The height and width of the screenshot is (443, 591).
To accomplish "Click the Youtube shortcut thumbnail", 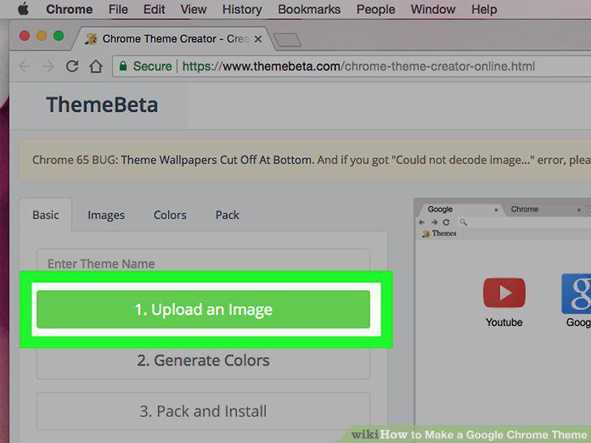I will (504, 293).
